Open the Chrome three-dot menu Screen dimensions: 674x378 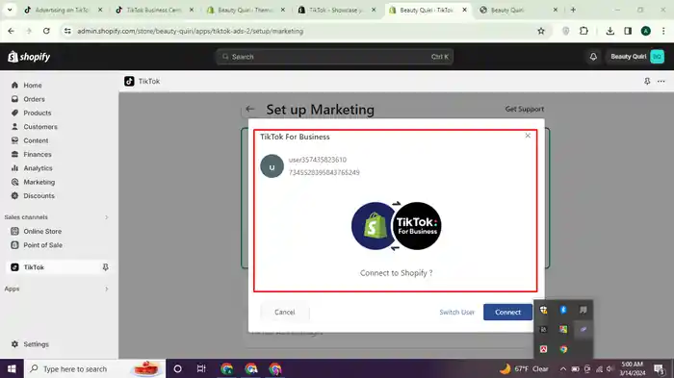pos(663,31)
